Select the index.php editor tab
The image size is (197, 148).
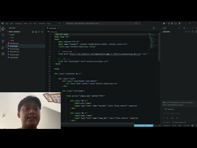(53, 28)
